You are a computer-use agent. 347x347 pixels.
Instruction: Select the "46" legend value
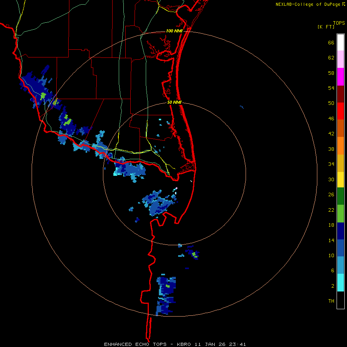point(331,119)
